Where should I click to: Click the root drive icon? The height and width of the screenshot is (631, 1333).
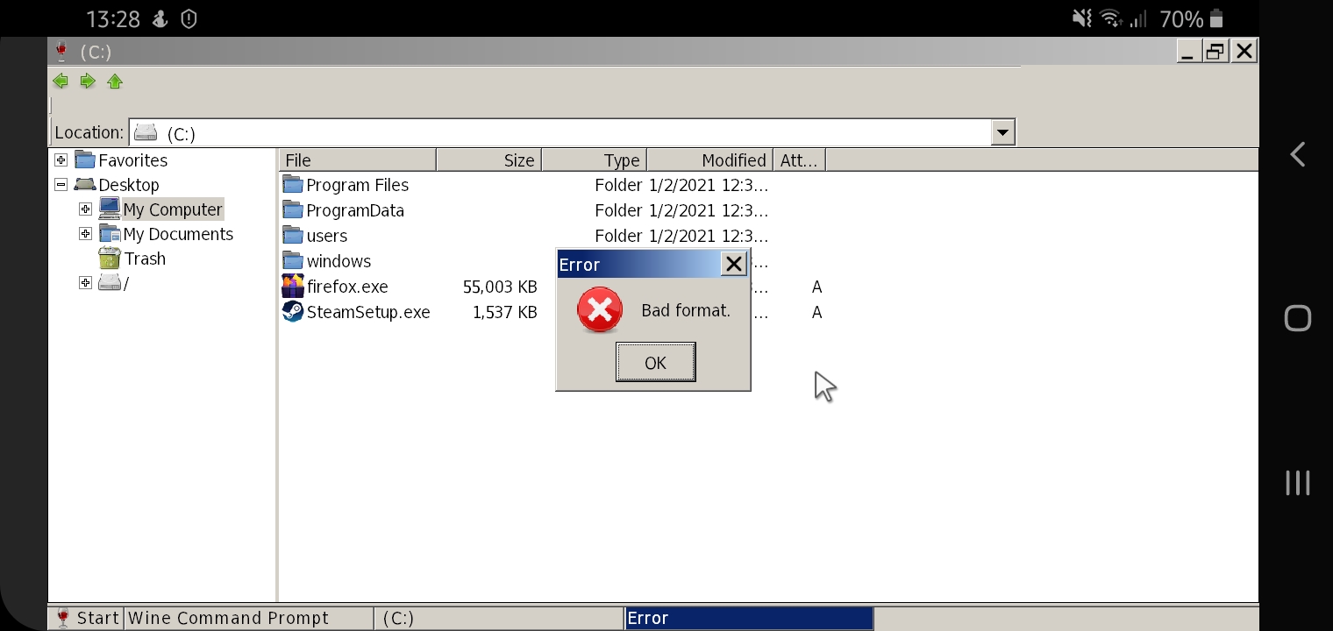[x=110, y=283]
